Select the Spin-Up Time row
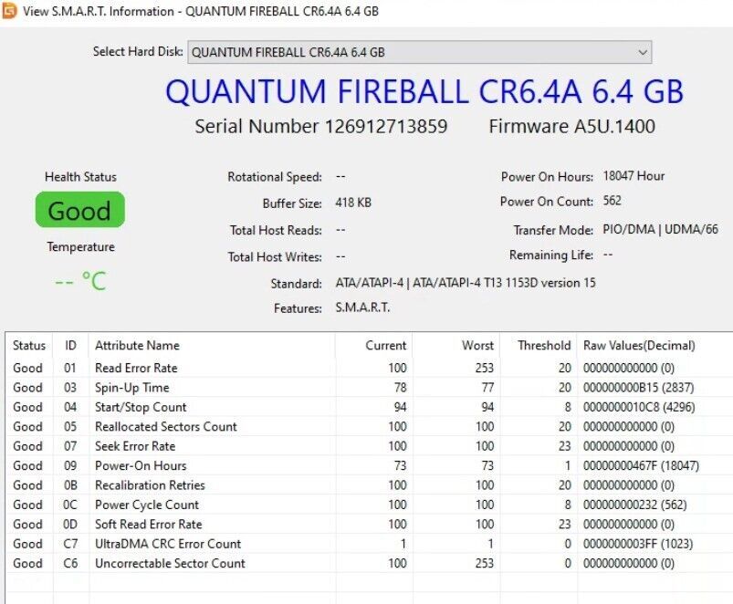The height and width of the screenshot is (604, 733). (x=370, y=388)
